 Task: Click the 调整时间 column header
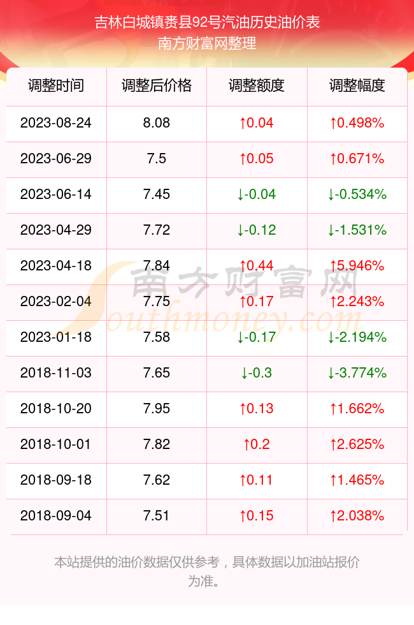[56, 85]
